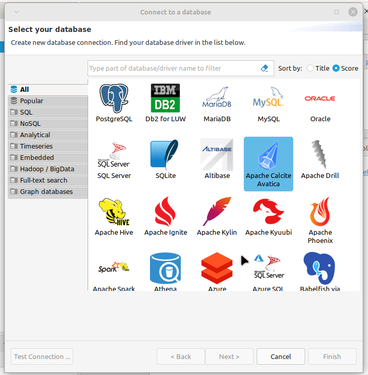The width and height of the screenshot is (368, 375).
Task: Click the Cancel button
Action: pyautogui.click(x=281, y=356)
